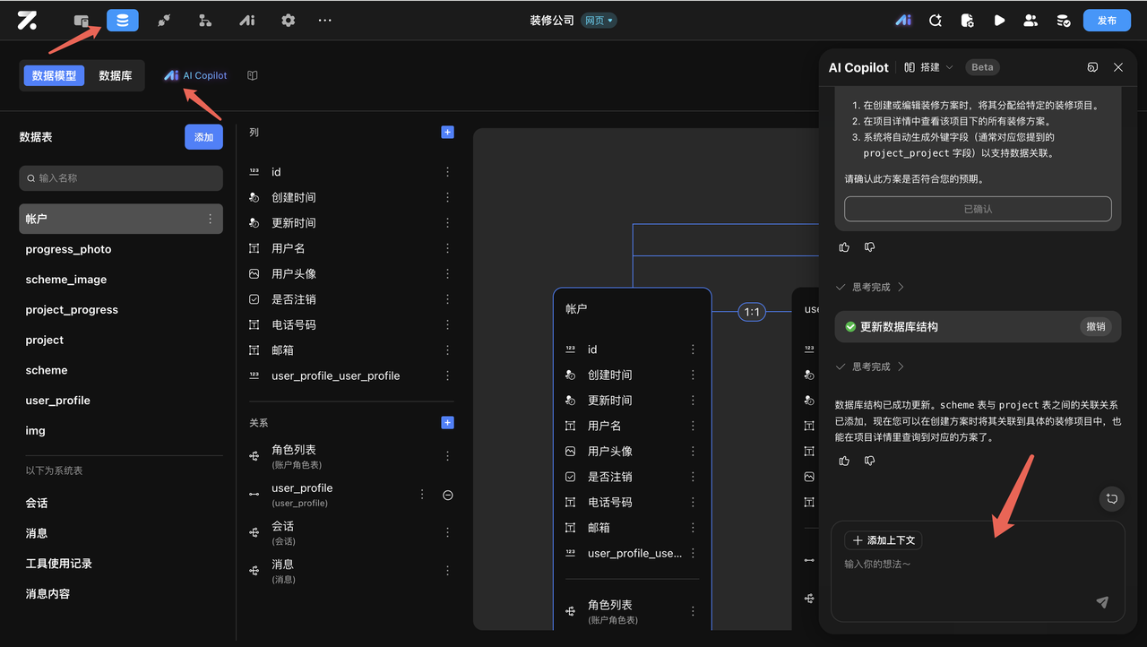Click the refresh conversation round button

click(x=1112, y=499)
